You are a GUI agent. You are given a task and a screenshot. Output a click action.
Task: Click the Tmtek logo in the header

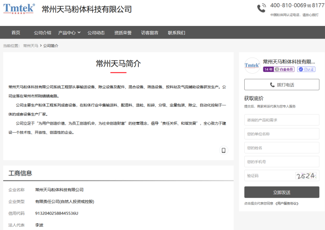point(19,9)
